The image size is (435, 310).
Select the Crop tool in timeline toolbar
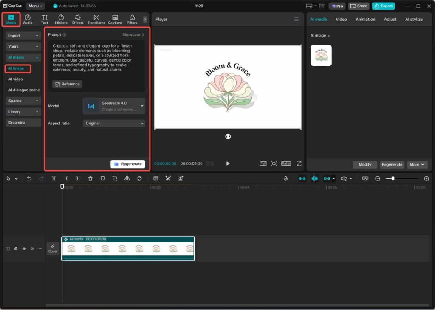(115, 179)
